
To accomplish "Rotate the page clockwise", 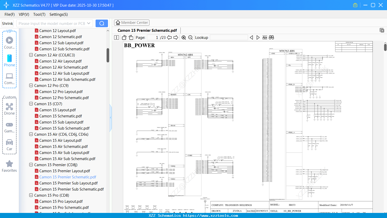I will tap(131, 38).
